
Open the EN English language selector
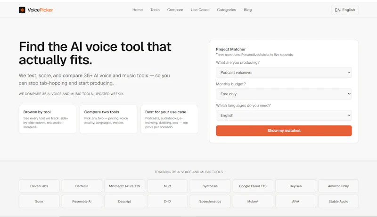345,10
